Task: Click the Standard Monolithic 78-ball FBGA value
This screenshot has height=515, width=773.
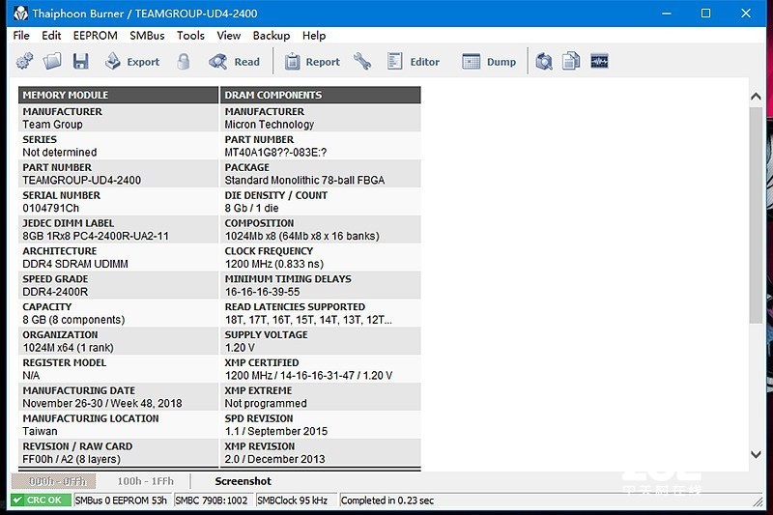Action: click(304, 181)
